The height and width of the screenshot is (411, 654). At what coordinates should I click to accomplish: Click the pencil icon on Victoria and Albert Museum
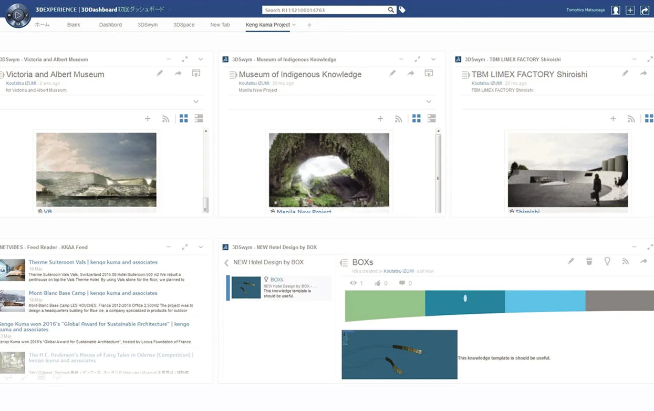tap(160, 74)
